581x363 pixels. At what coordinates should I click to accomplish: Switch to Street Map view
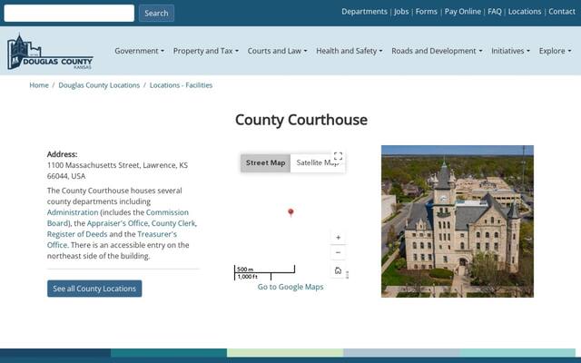coord(265,163)
